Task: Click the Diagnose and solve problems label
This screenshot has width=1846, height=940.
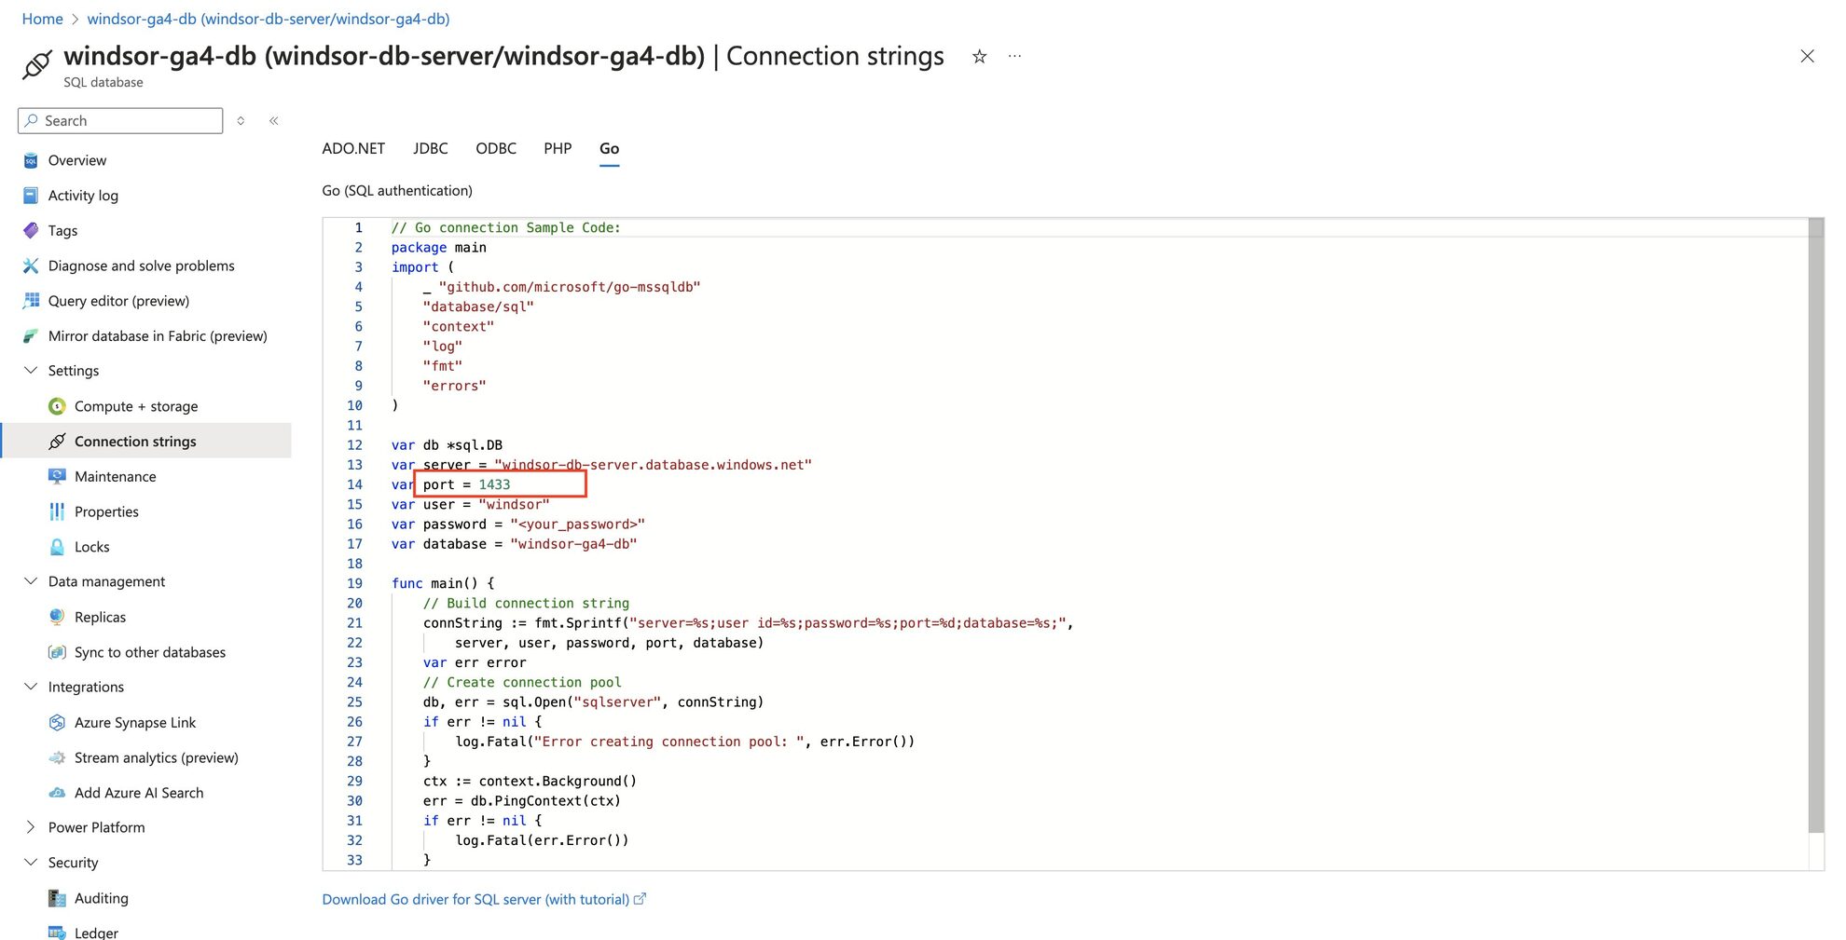Action: pos(142,266)
